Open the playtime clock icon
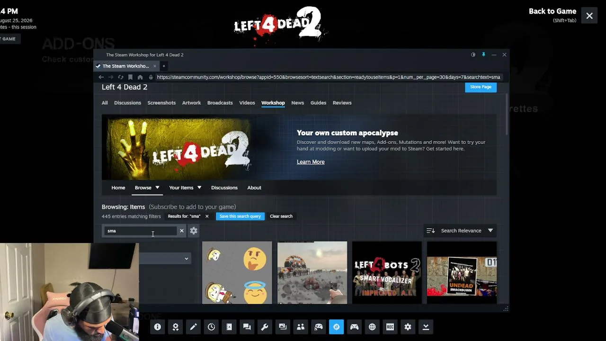606x341 pixels. [x=211, y=327]
